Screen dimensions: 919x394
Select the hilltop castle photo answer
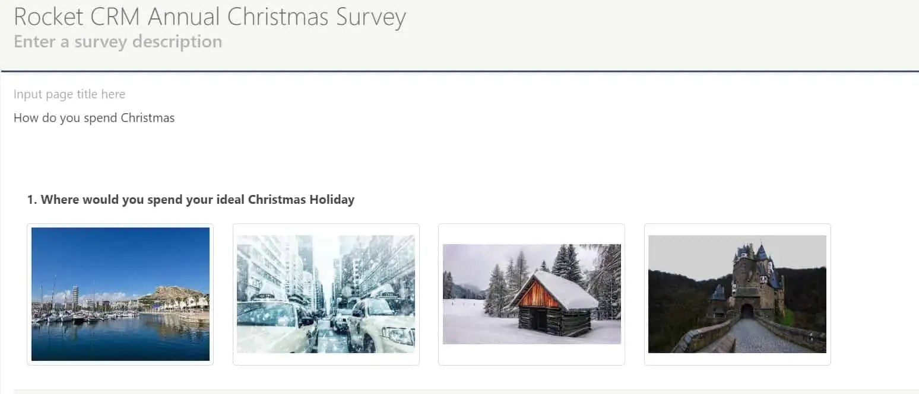737,294
